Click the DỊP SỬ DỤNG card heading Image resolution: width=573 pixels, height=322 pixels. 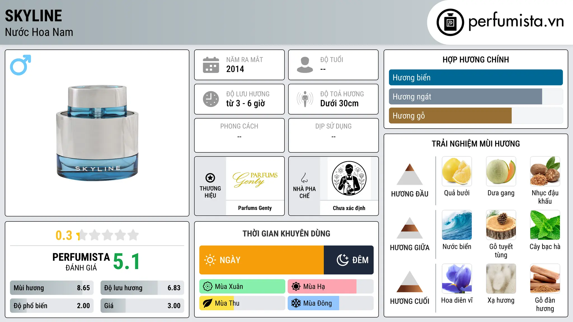point(334,126)
